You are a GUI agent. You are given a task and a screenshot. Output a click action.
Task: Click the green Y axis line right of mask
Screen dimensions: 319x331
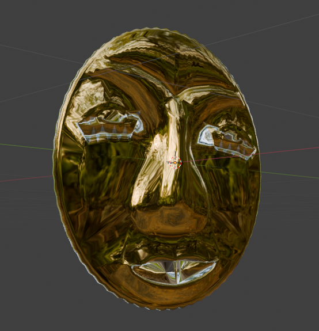[289, 175]
